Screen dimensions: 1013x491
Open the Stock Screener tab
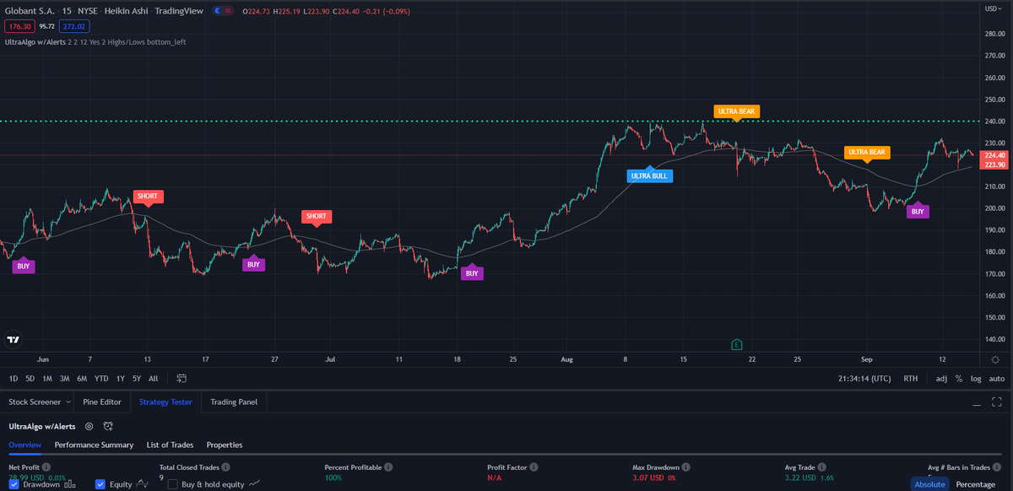click(35, 402)
